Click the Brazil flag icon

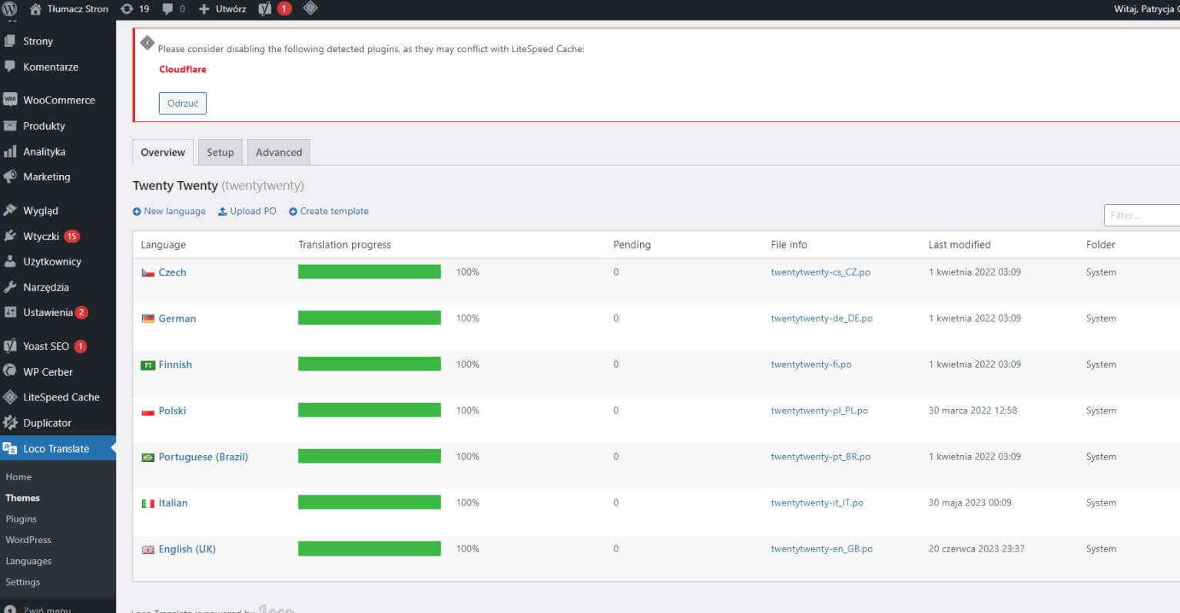point(148,457)
